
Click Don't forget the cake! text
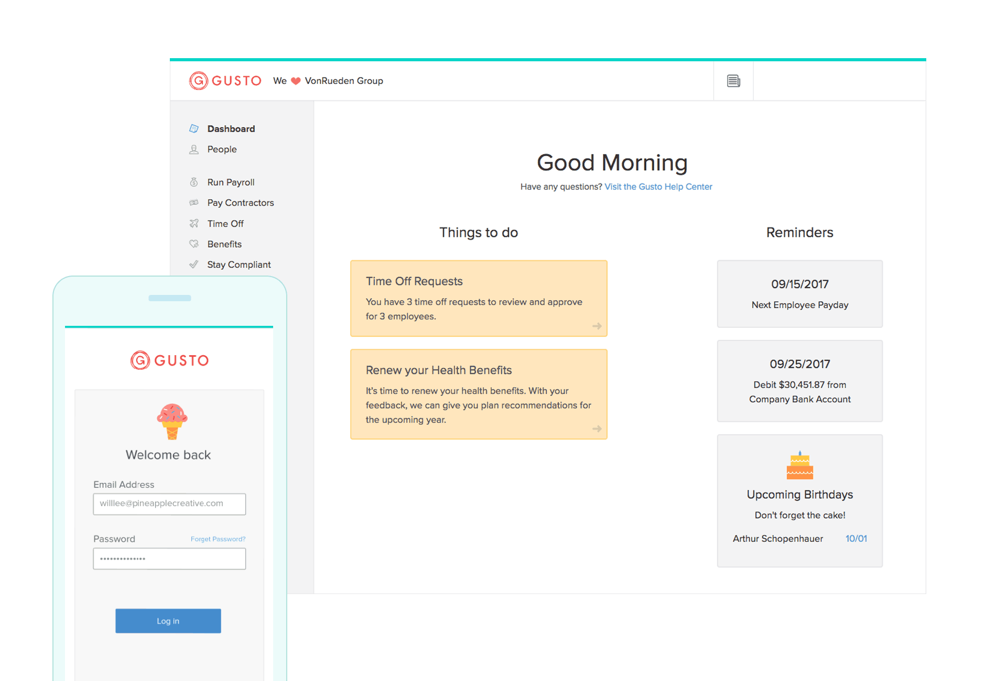[x=800, y=515]
